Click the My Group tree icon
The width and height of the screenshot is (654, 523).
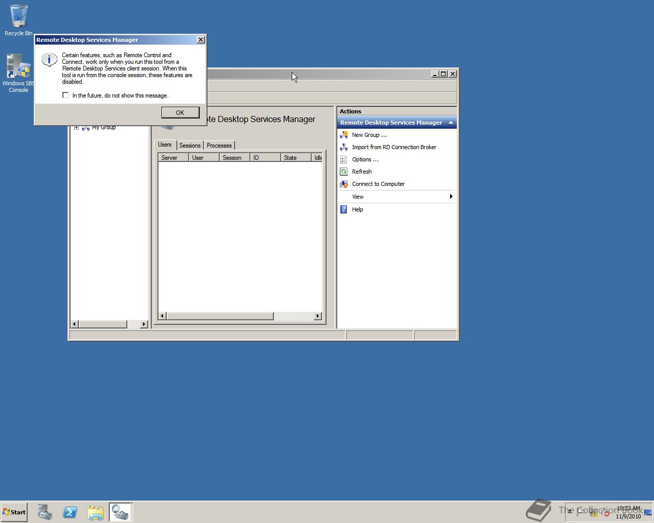[86, 128]
